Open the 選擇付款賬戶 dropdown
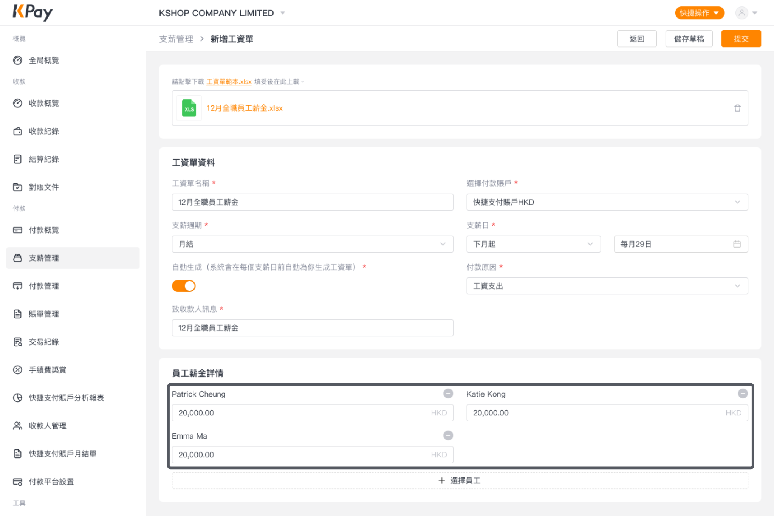774x516 pixels. tap(607, 202)
